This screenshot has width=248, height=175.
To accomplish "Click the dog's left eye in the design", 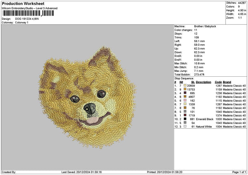I will (x=74, y=99).
